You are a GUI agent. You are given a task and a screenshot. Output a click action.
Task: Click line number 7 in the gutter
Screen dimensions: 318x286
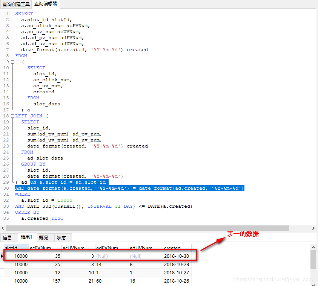coord(8,50)
